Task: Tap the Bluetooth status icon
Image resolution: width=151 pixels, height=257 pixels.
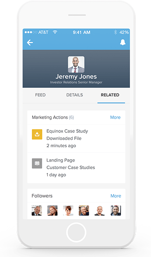Action: [116, 32]
